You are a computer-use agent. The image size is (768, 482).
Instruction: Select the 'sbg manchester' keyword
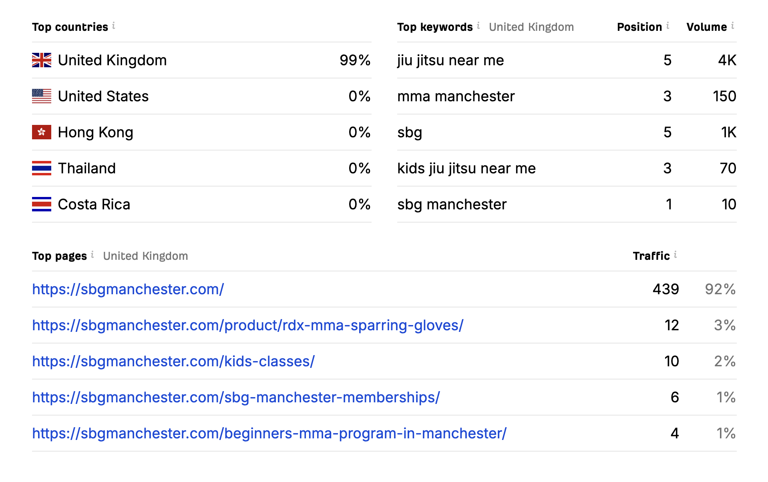452,205
